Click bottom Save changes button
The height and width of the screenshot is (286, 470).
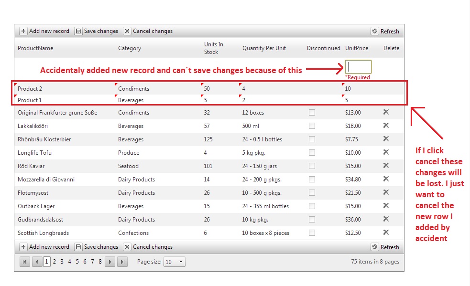click(x=97, y=247)
